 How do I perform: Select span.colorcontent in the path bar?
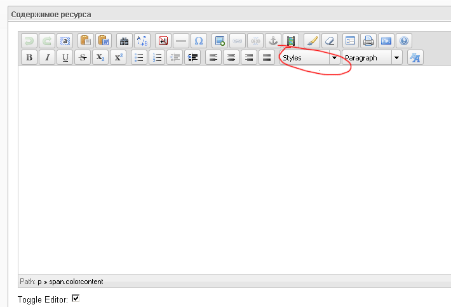[x=76, y=282]
